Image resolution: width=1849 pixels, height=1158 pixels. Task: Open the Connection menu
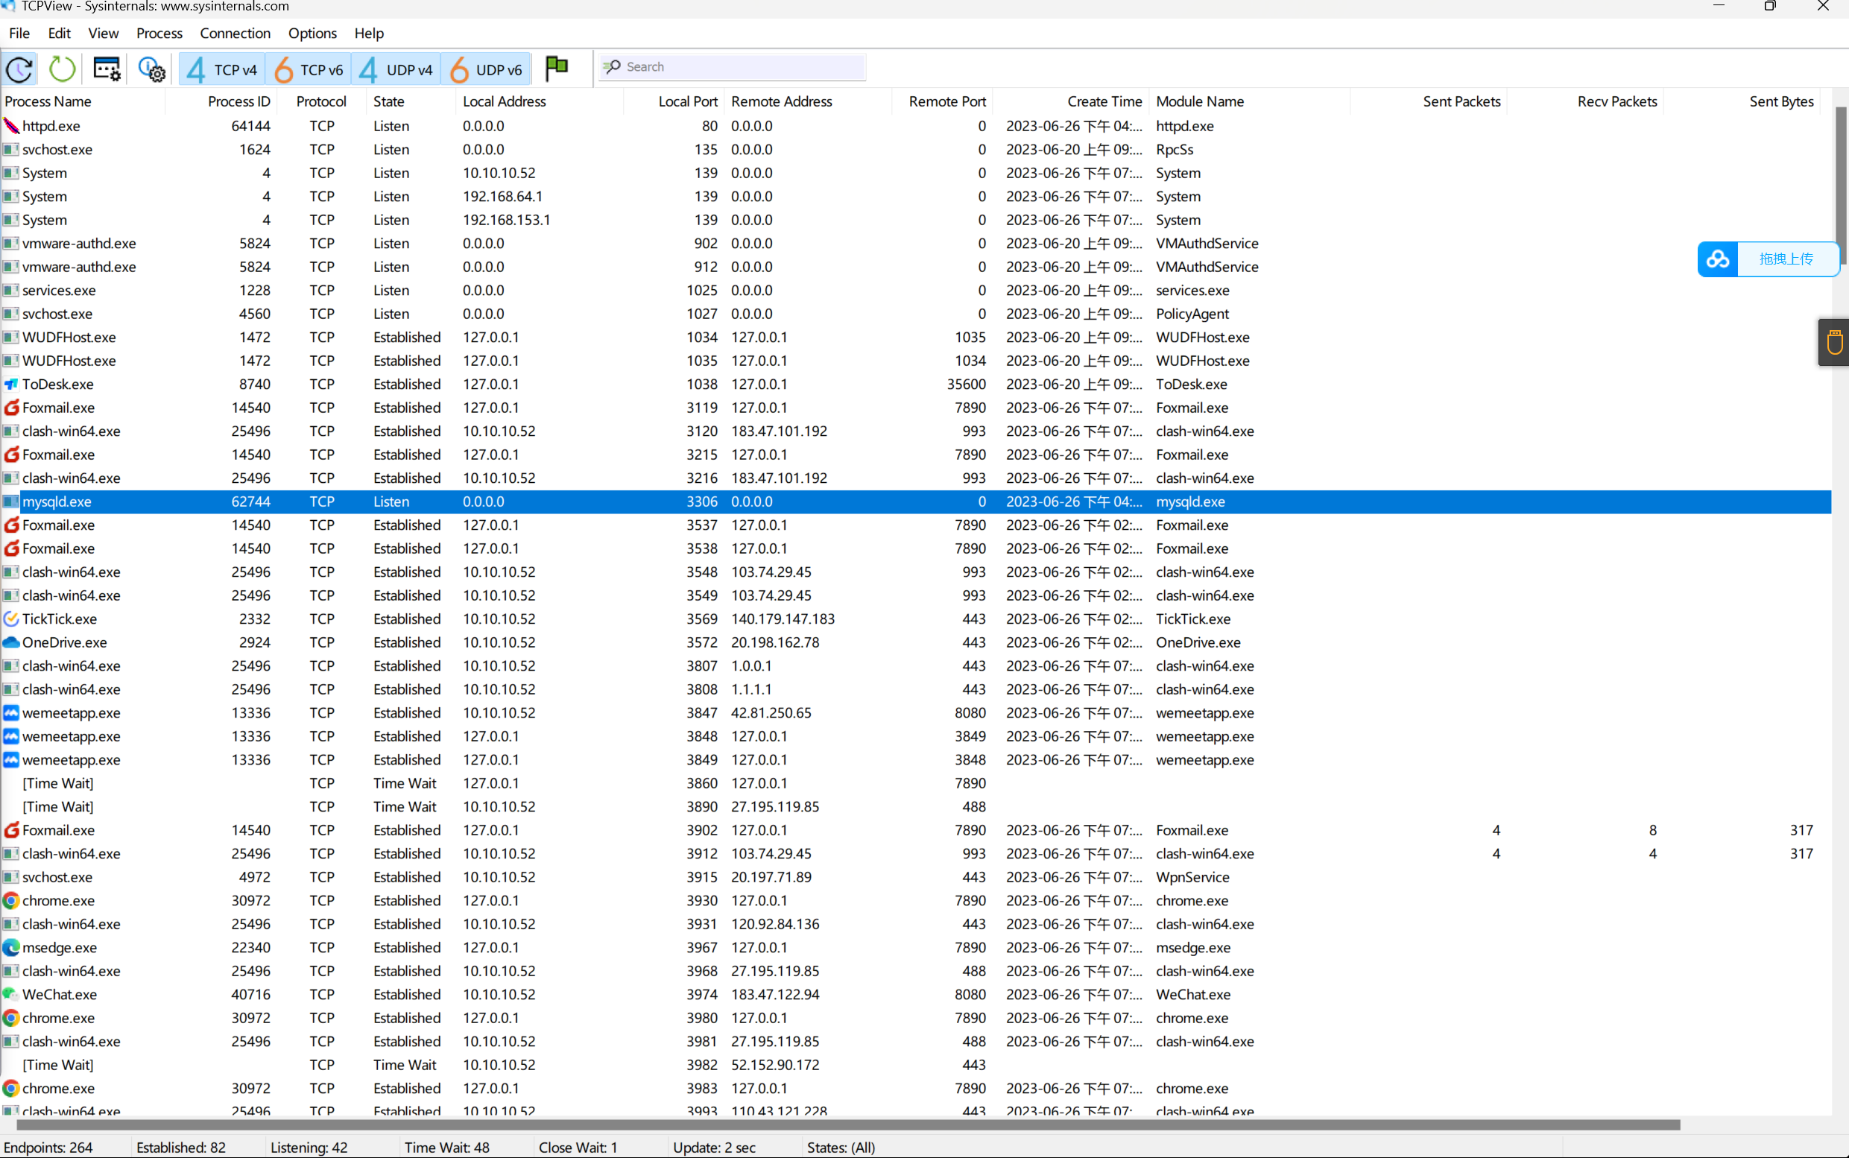pos(236,33)
